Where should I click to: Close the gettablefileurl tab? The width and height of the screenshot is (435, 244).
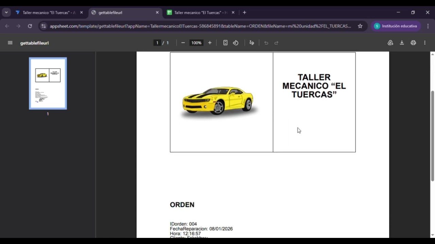tap(157, 13)
